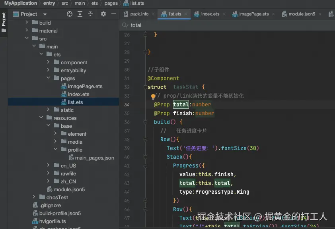This screenshot has width=335, height=229.
Task: Expand the ohosTest folder
Action: click(x=34, y=197)
